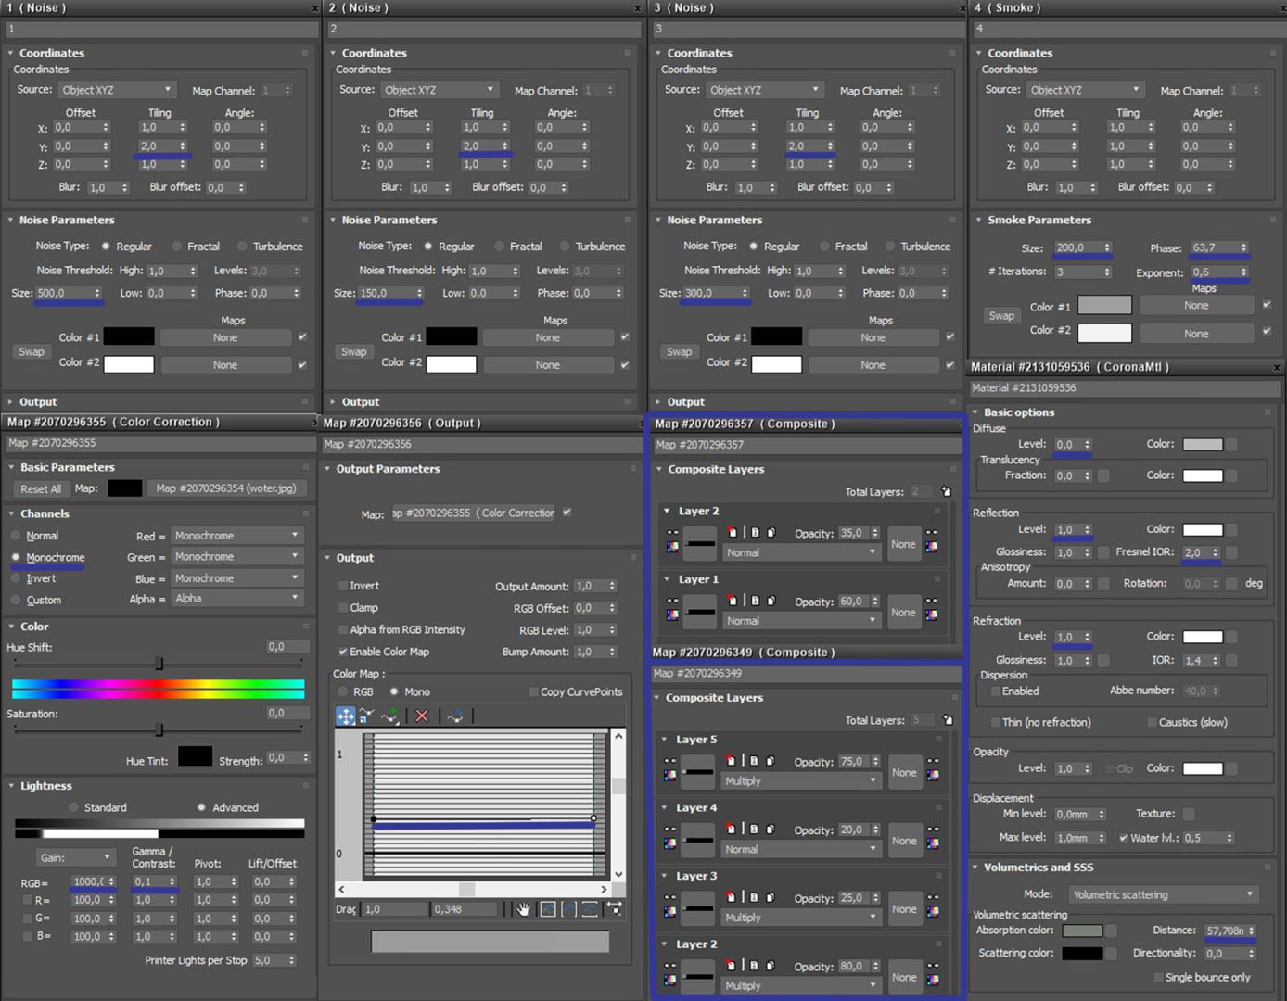Open Volumetric scattering Mode dropdown
1287x1001 pixels.
point(1164,894)
